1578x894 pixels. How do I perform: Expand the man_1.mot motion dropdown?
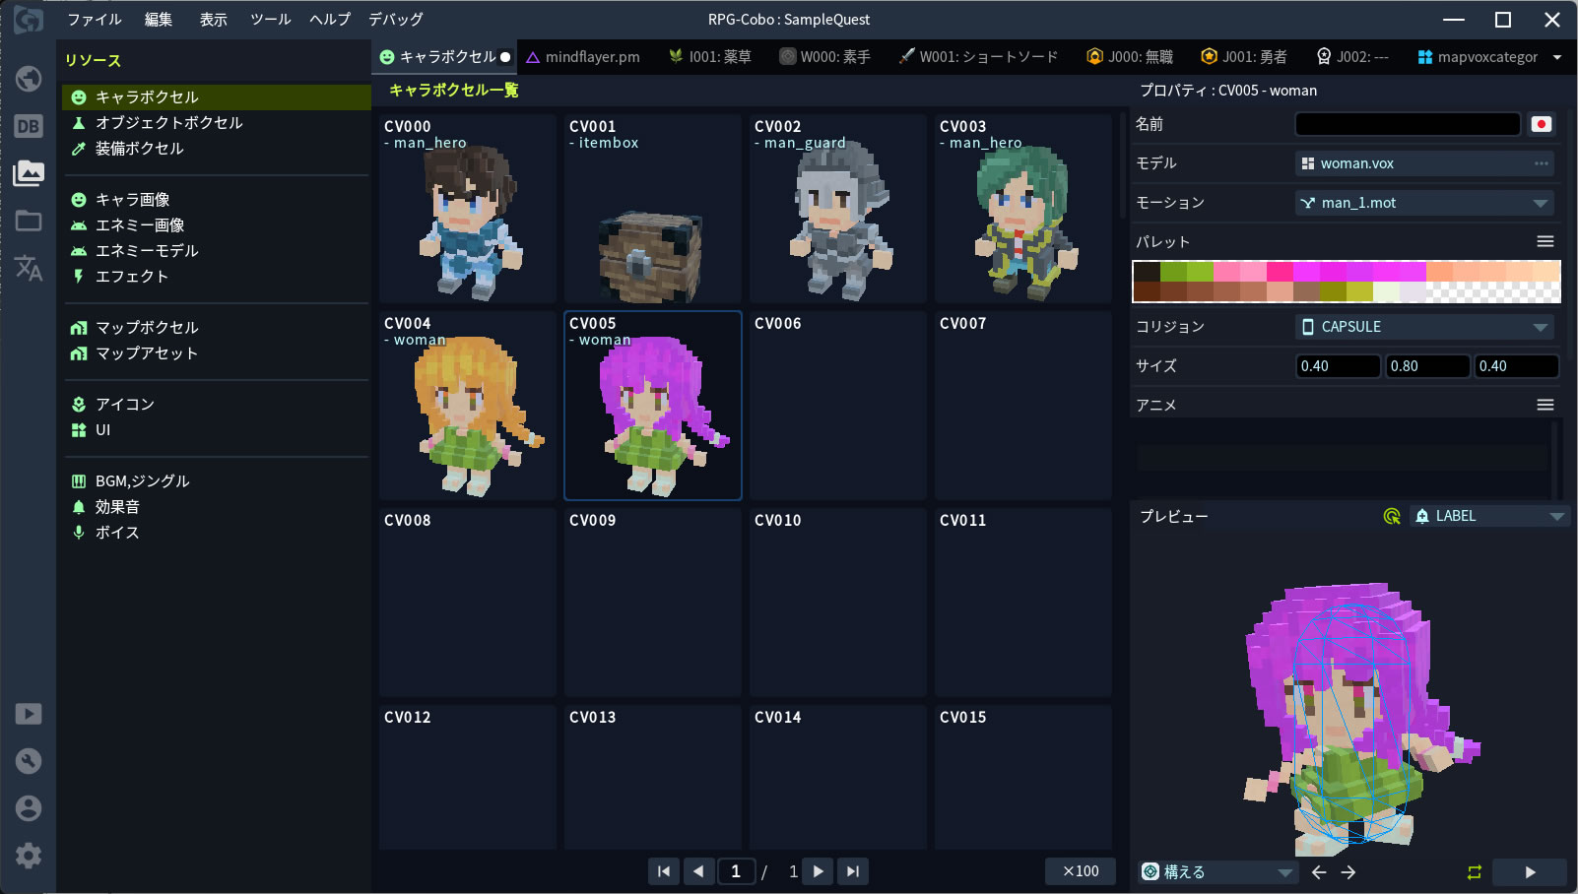click(1540, 203)
